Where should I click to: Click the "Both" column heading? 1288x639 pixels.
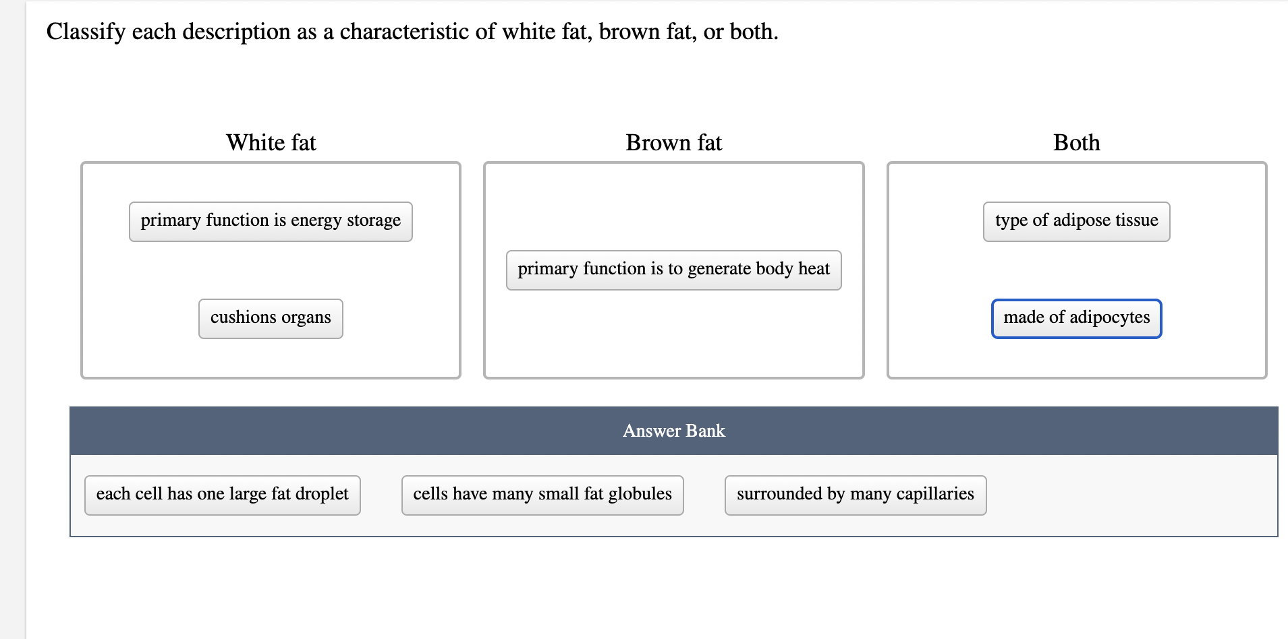(x=1075, y=142)
